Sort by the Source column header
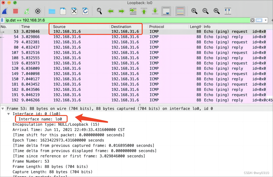273x177 pixels. pos(80,27)
